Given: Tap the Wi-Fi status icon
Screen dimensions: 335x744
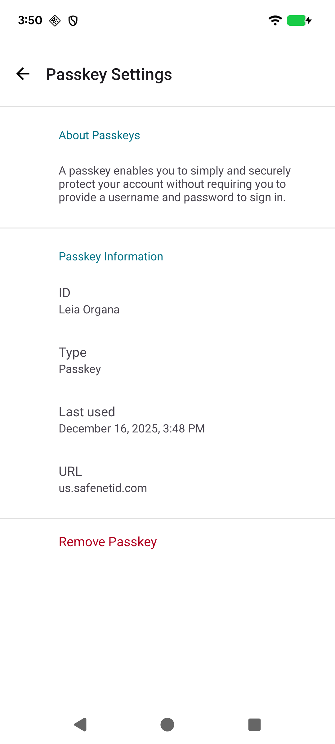Looking at the screenshot, I should tap(275, 20).
